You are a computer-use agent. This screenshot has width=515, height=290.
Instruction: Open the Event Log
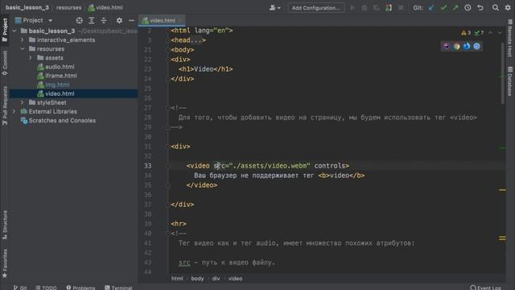(486, 288)
